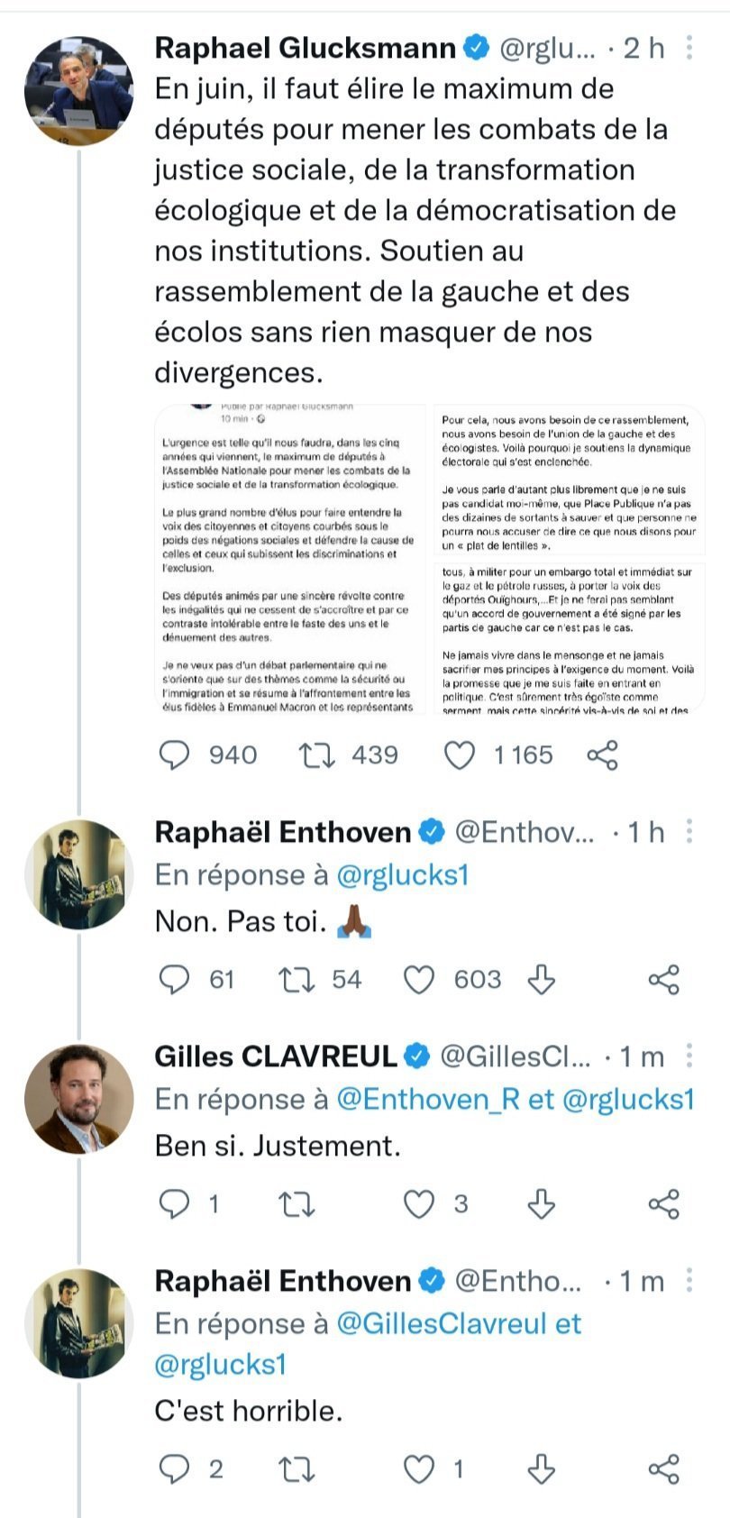Reply to the "C'est horrible." tweet
This screenshot has width=730, height=1518.
(174, 1470)
